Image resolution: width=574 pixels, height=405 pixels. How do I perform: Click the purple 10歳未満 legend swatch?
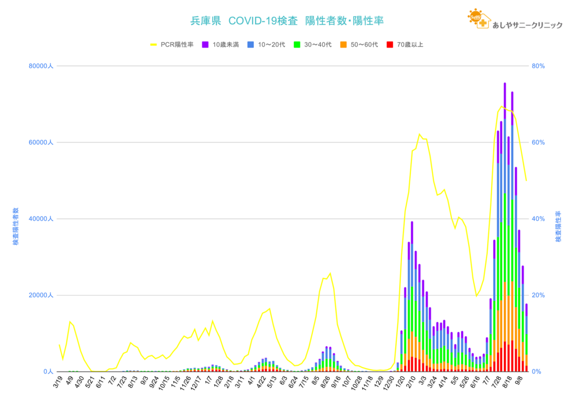click(205, 44)
